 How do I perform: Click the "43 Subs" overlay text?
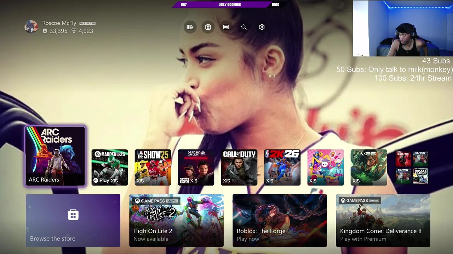point(436,61)
